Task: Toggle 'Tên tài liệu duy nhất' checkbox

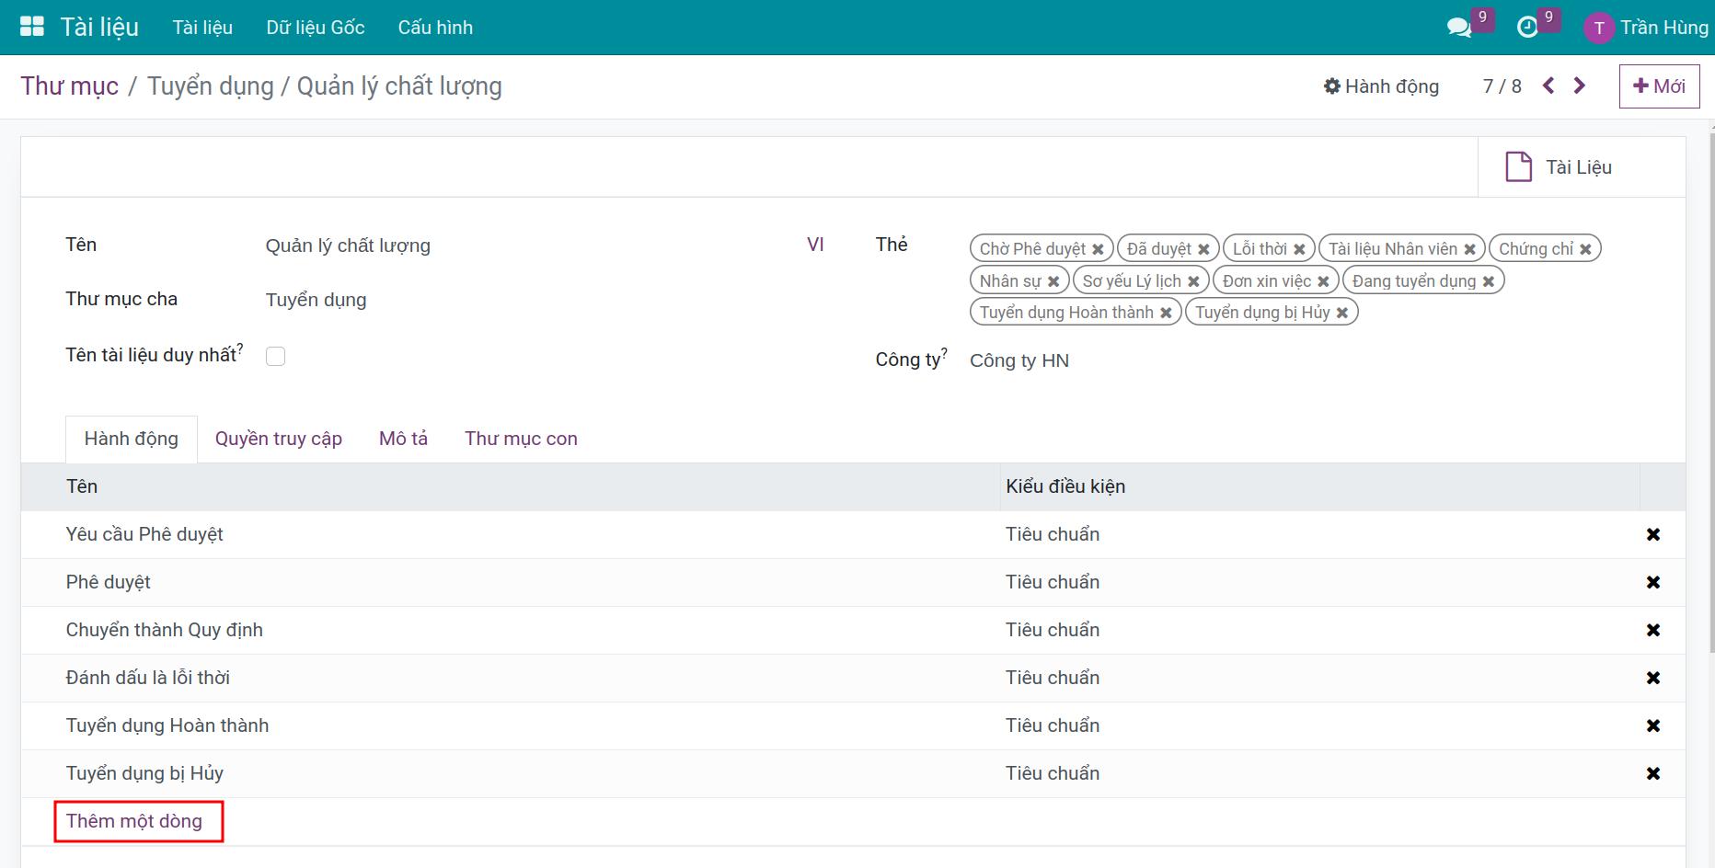Action: (275, 356)
